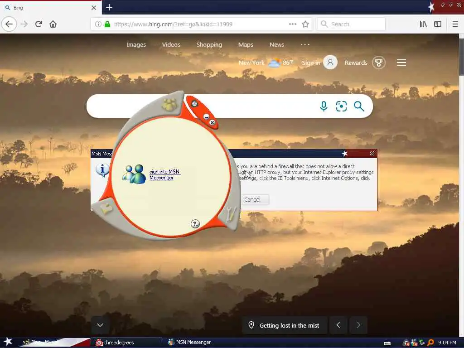Click the browser forward arrow
The image size is (464, 348).
[24, 24]
